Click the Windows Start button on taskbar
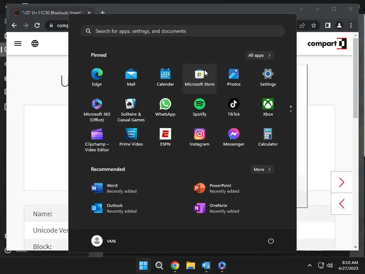This screenshot has height=274, width=365. point(143,265)
